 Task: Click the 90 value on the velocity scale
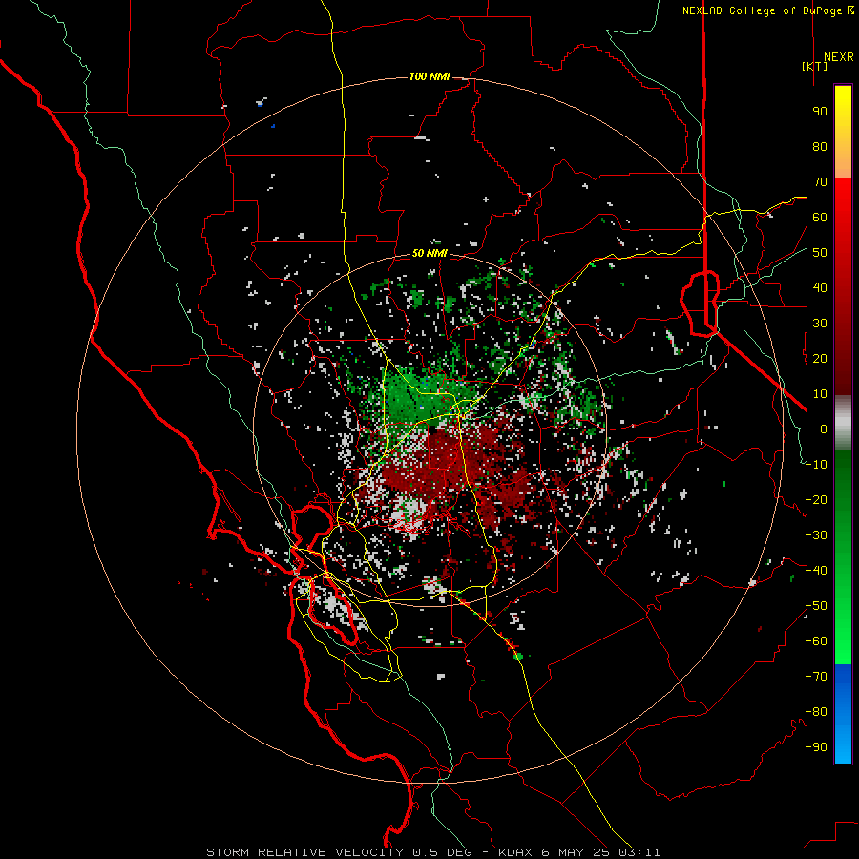tap(820, 112)
